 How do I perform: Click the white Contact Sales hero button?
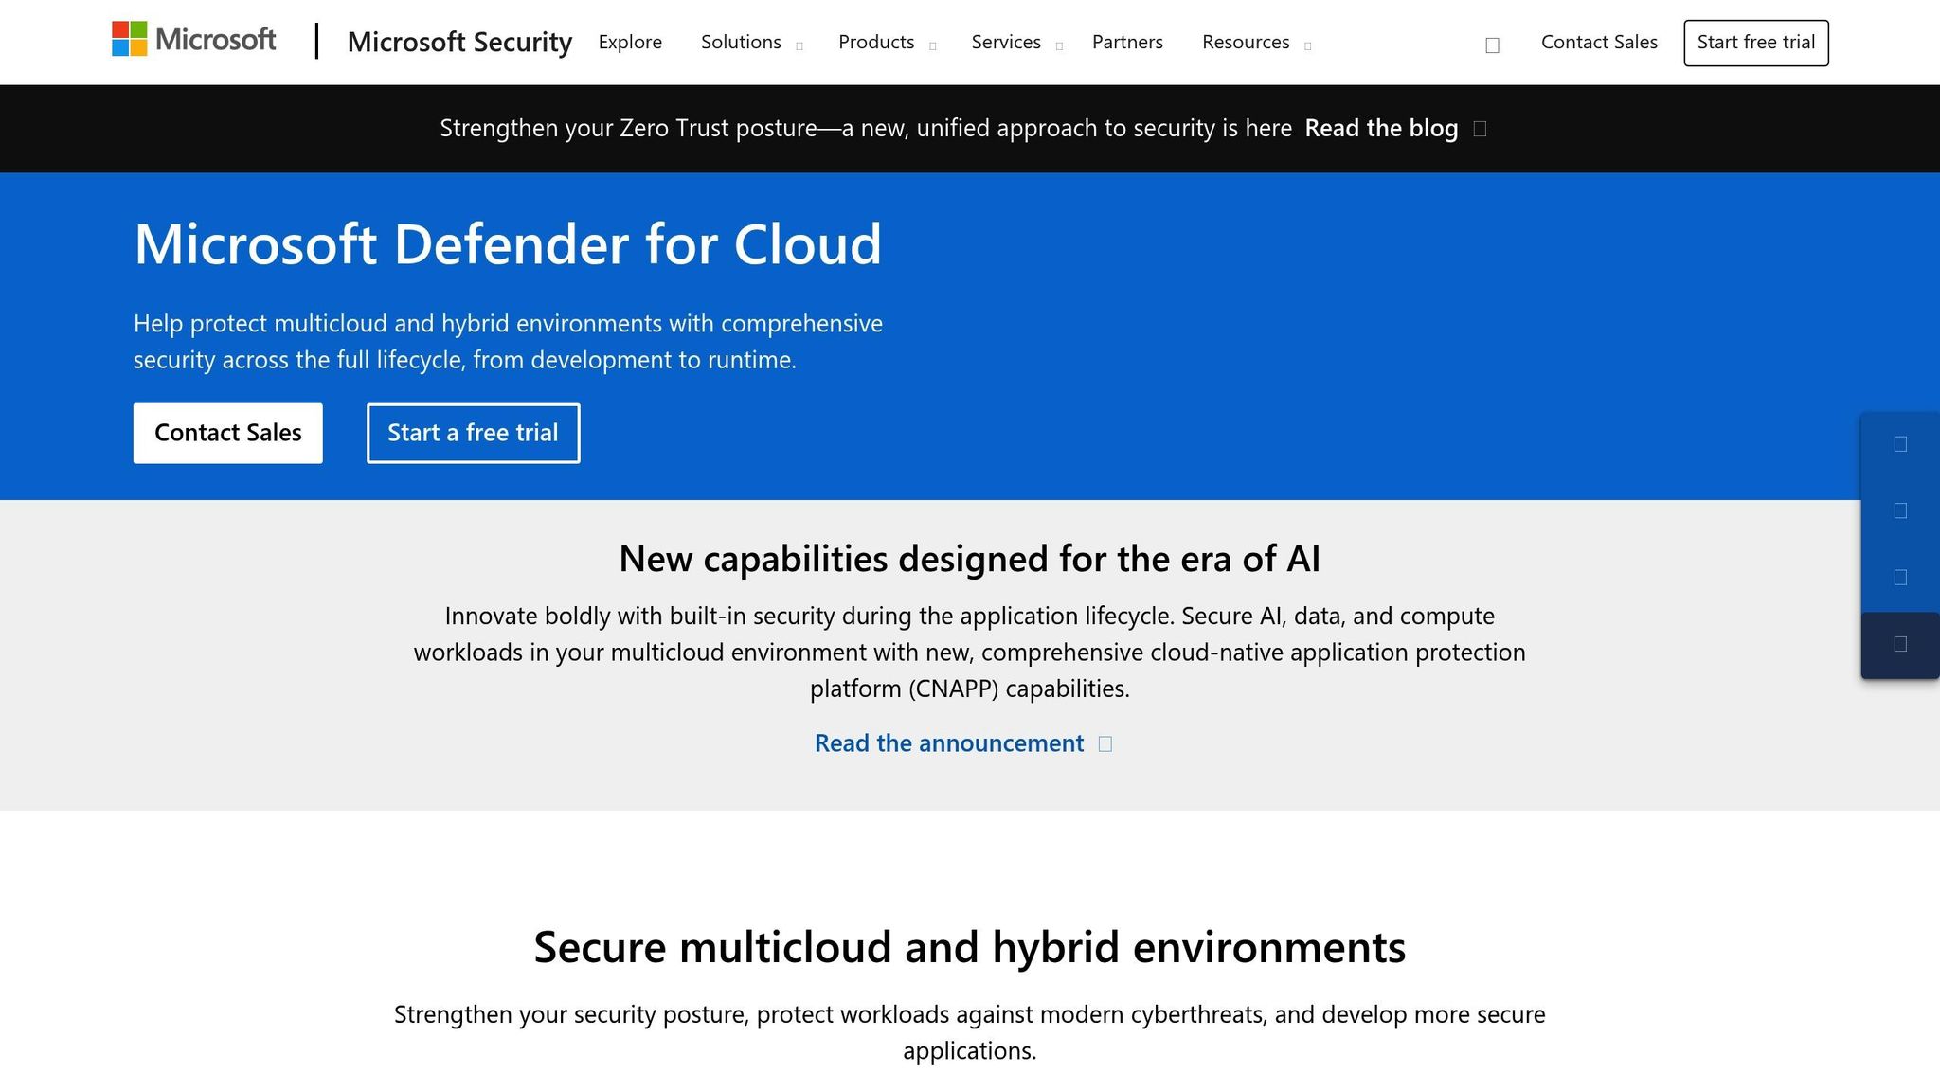[x=227, y=433]
